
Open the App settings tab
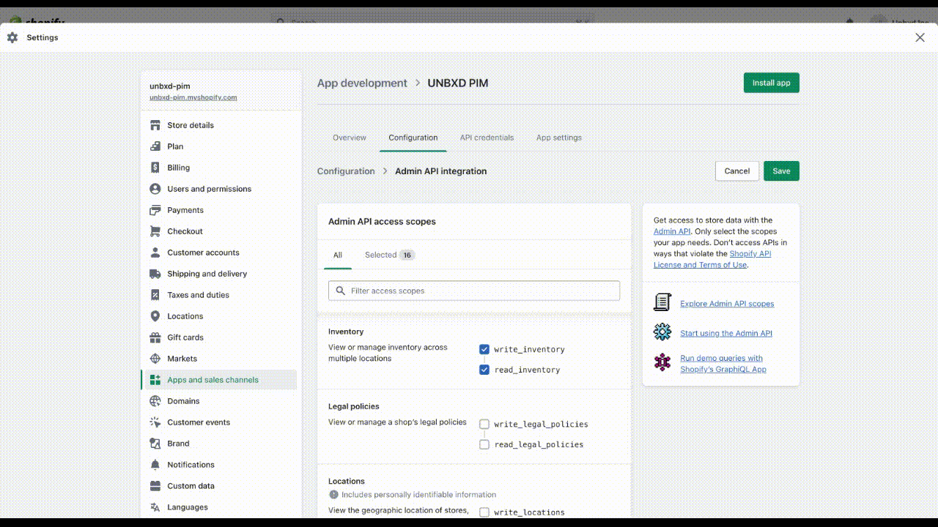point(559,138)
